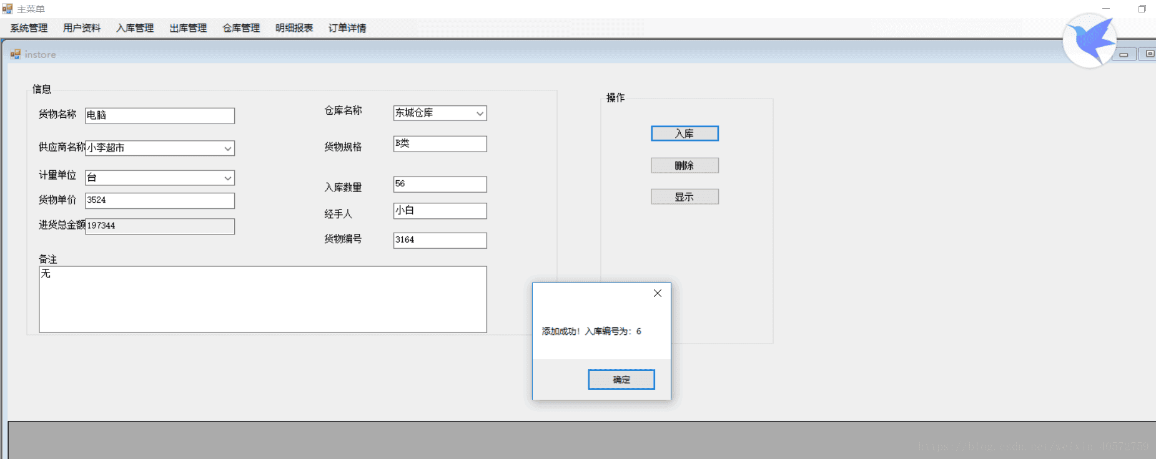Open the 入库管理 menu
This screenshot has width=1156, height=459.
tap(135, 28)
